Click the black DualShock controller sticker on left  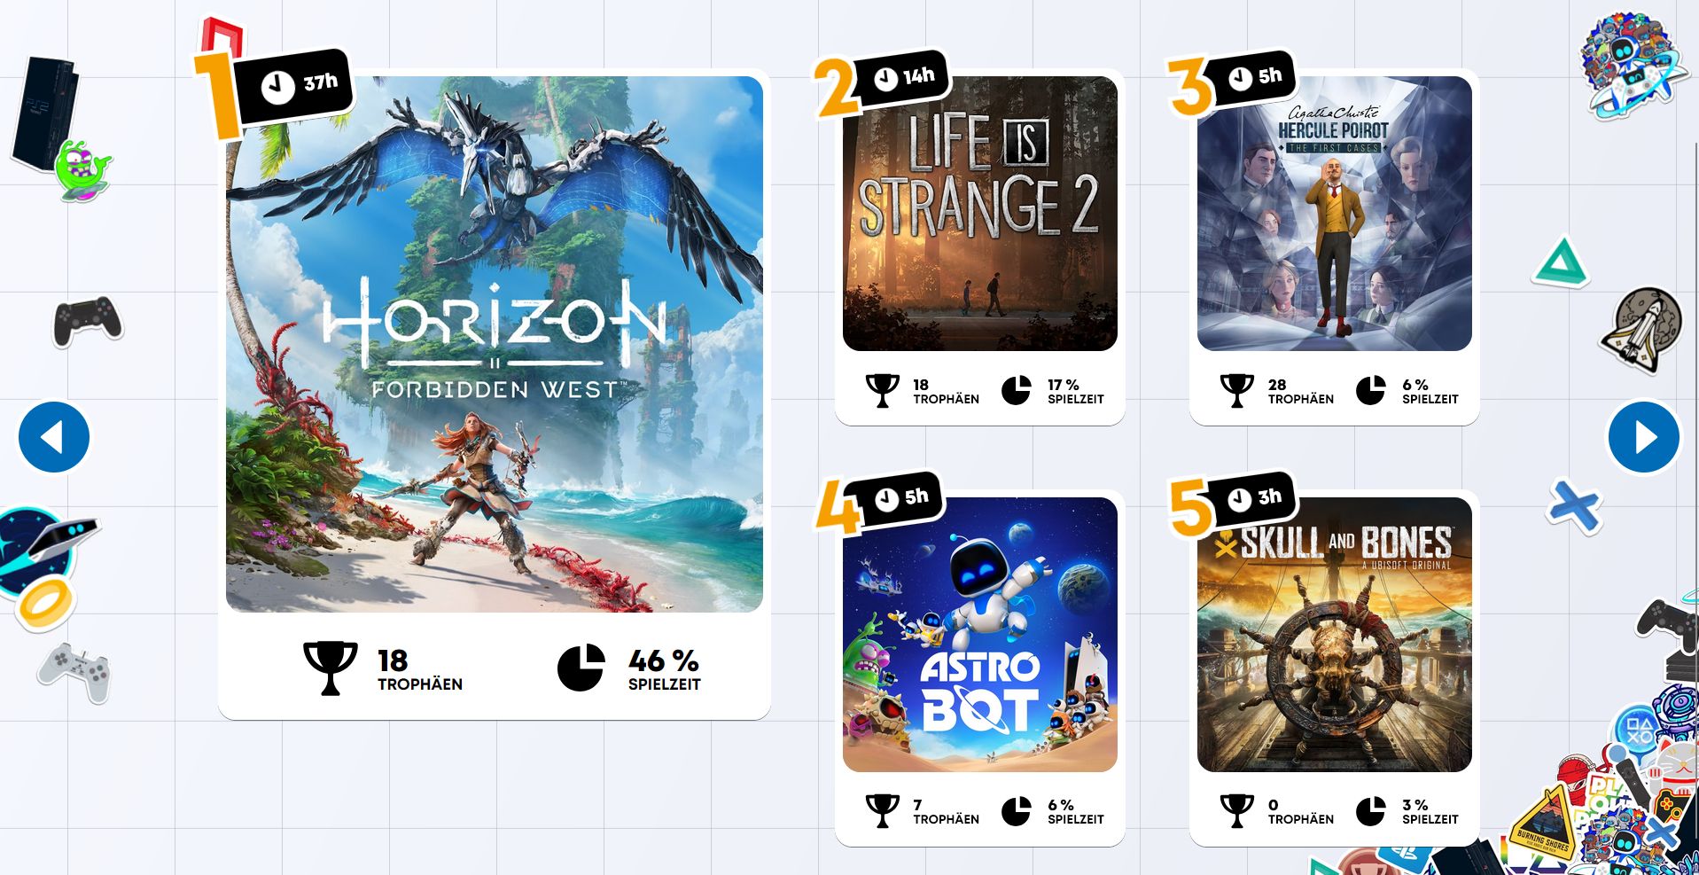point(87,320)
